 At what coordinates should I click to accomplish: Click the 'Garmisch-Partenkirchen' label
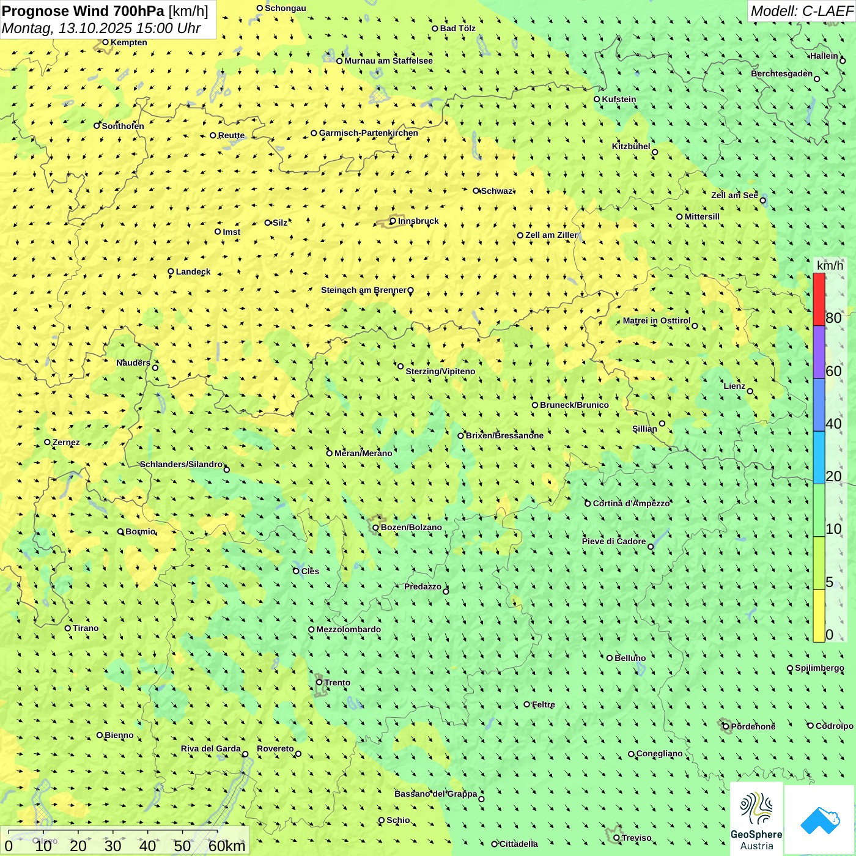click(x=369, y=133)
